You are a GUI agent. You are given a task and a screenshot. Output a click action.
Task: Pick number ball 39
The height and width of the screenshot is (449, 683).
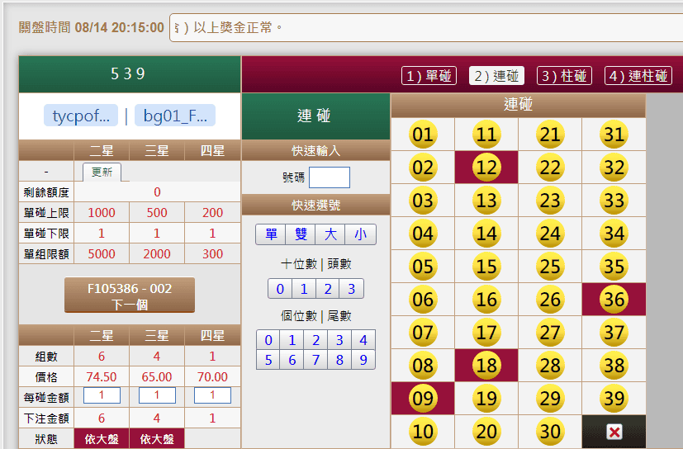614,398
